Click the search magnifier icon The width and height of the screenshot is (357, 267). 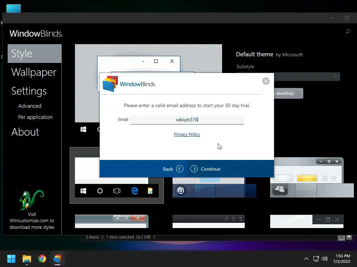(348, 31)
